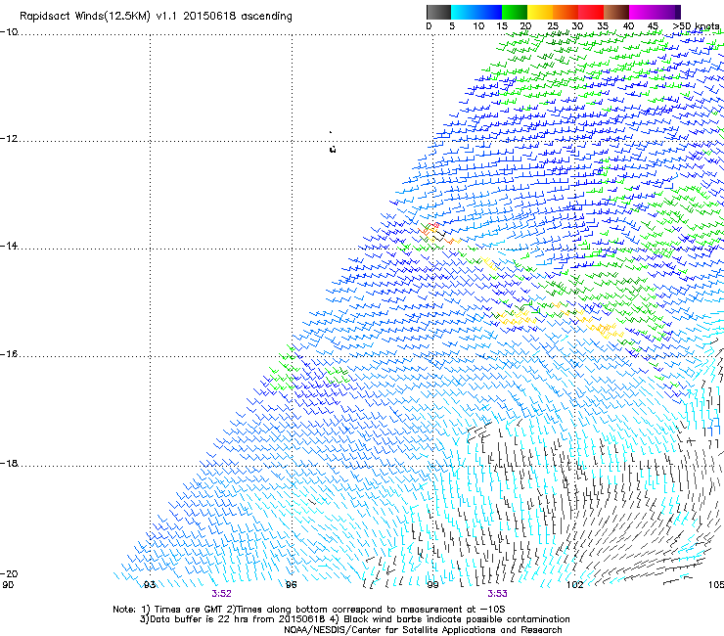Click the title 'Rapidscat Winds(12.5KM) v1.1 20150618 ascending'
724x636 pixels.
tap(156, 17)
